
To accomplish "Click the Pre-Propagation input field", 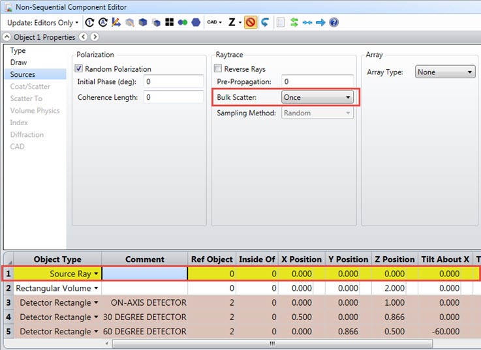I will point(317,81).
